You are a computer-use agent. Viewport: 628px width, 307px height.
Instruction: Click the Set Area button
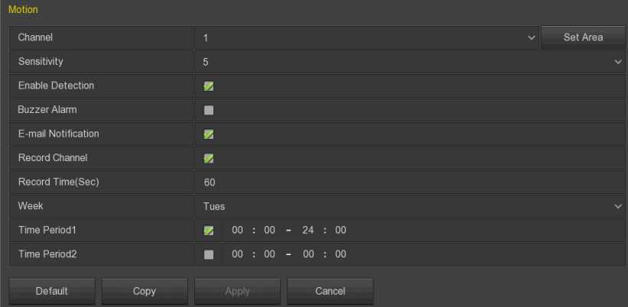(583, 37)
